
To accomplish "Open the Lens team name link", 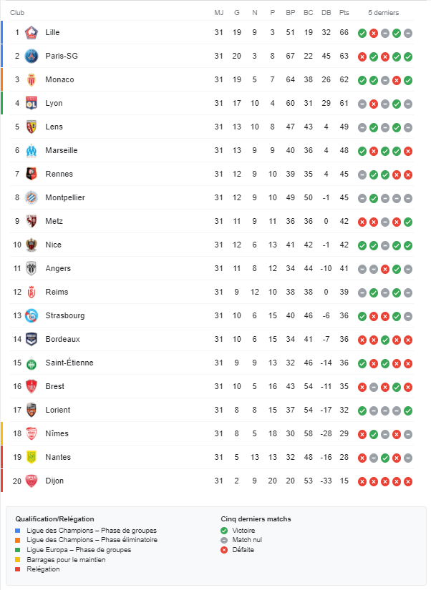I will 54,127.
